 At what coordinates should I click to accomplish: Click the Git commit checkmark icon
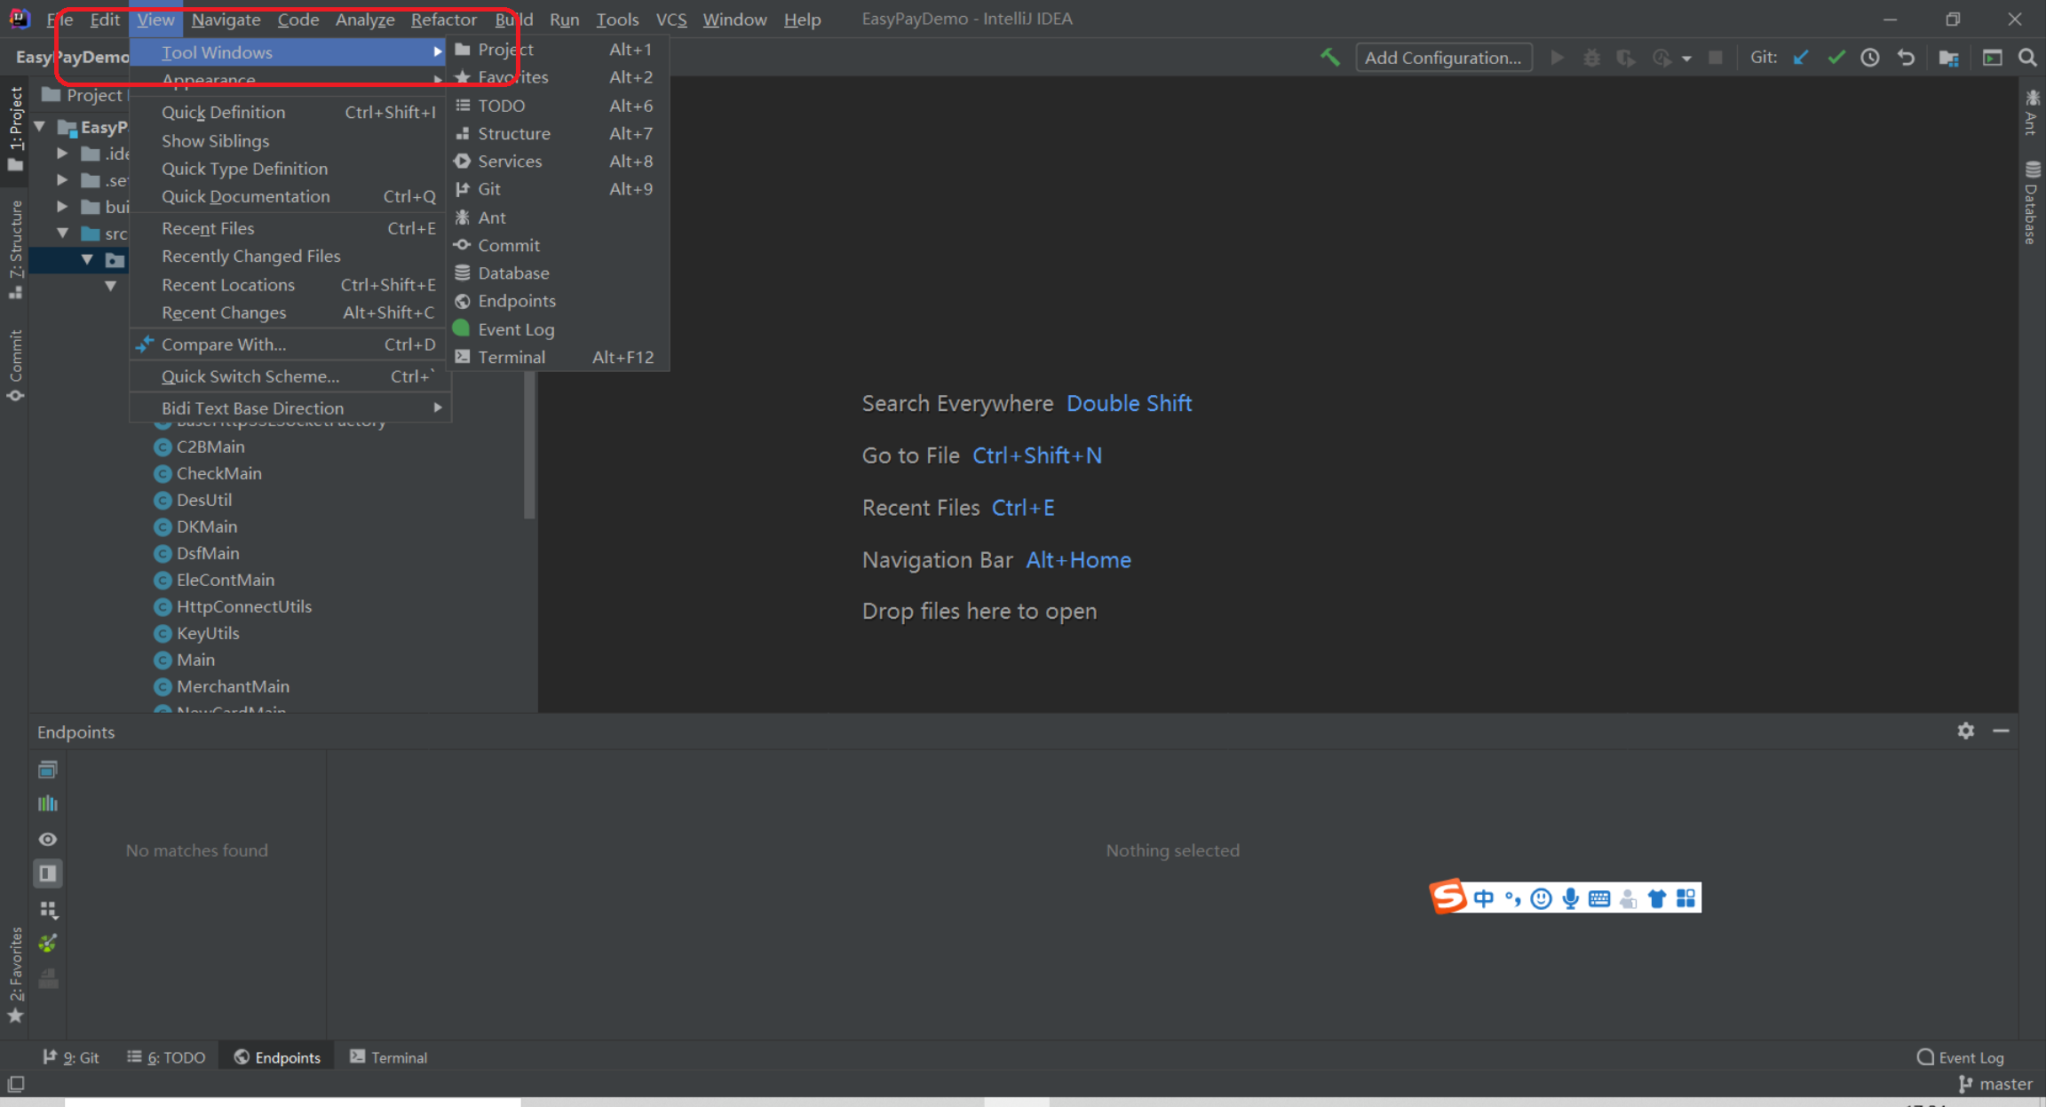(1836, 58)
